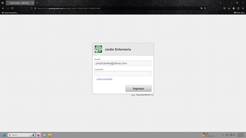Click the volume speaker tray icon
246x138 pixels.
[234, 135]
